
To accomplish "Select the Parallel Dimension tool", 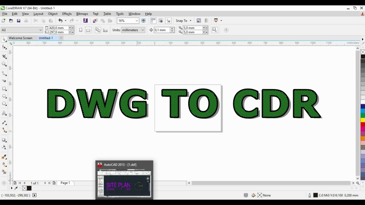I will pos(4,123).
